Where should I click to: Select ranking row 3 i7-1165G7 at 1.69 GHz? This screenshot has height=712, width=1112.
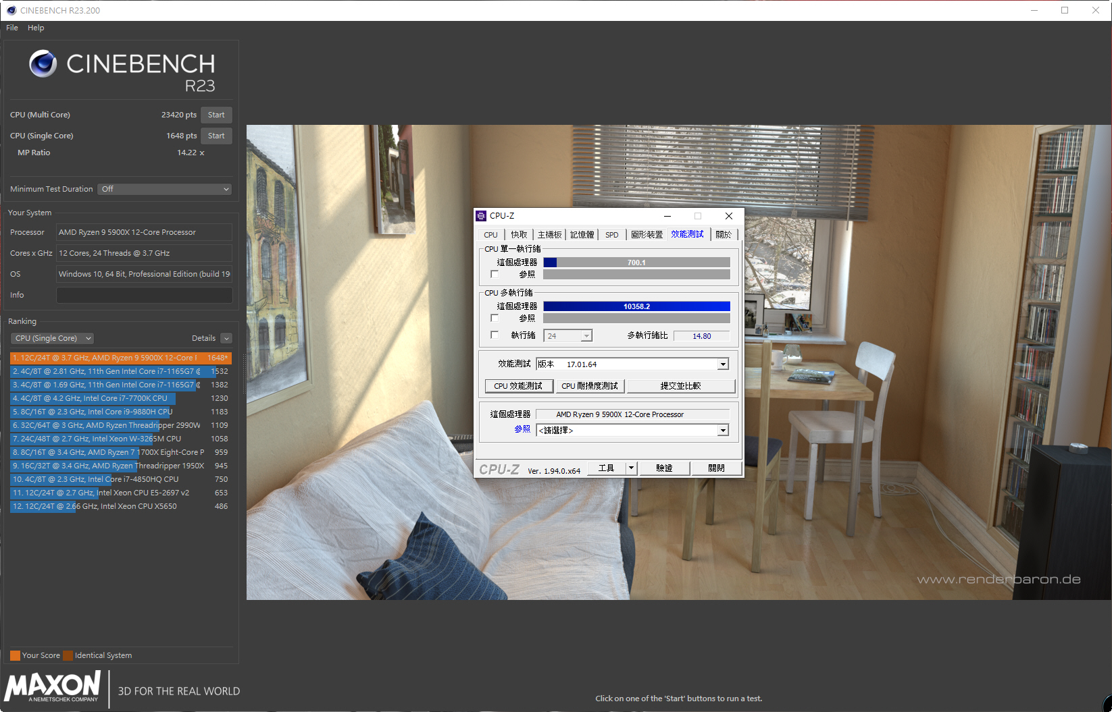121,385
